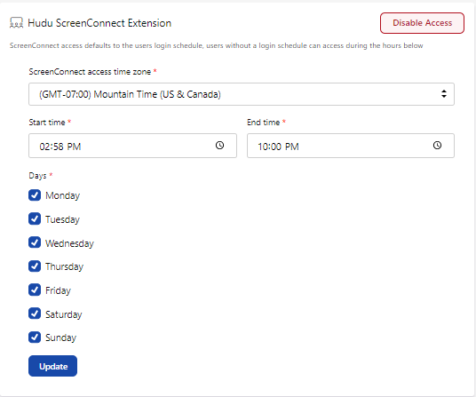
Task: Click the Hudu ScreenConnect Extension heading
Action: pos(99,23)
